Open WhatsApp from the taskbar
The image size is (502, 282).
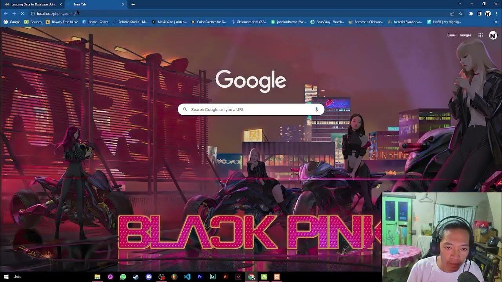123,277
